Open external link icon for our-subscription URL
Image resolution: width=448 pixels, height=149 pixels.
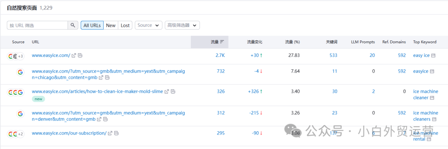point(110,133)
